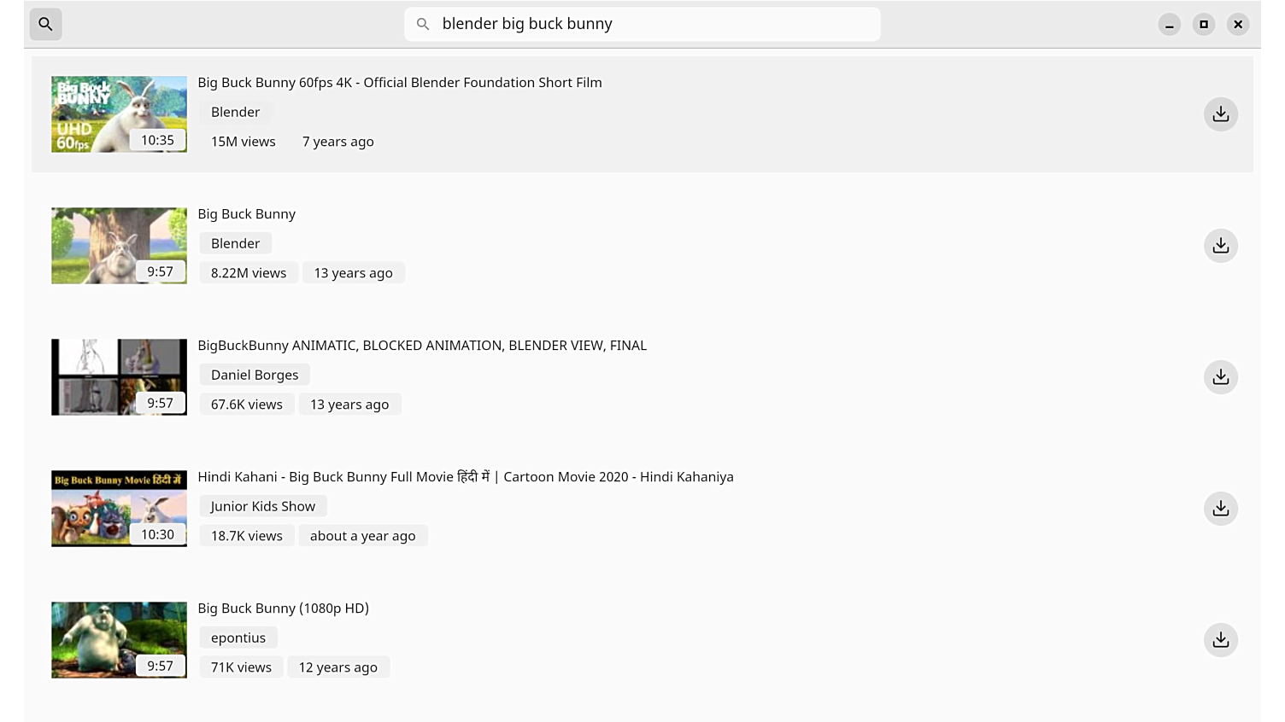This screenshot has height=722, width=1285.
Task: Download Big Buck Bunny 60fps 4K video
Action: pyautogui.click(x=1220, y=114)
